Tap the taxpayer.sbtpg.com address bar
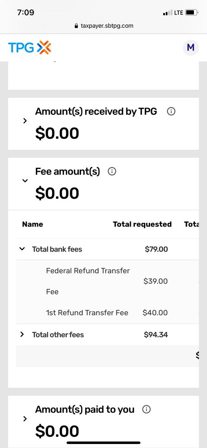 click(103, 26)
